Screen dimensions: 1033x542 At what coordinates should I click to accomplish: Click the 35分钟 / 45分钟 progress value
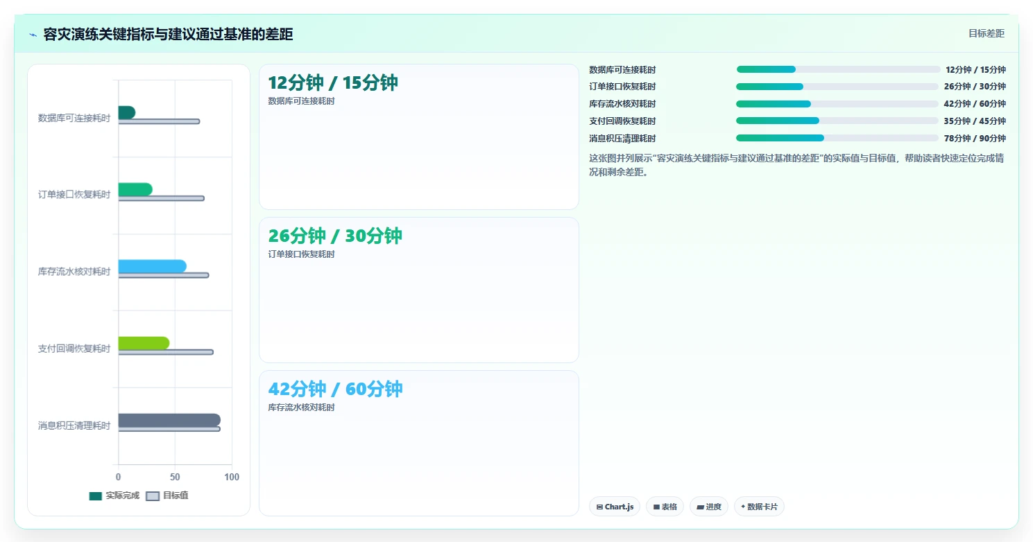(x=975, y=121)
